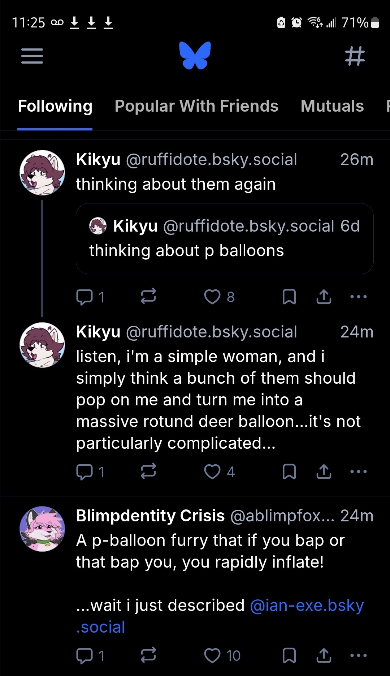The width and height of the screenshot is (390, 676).
Task: View Blimpdentity Crisis profile avatar
Action: (x=42, y=529)
